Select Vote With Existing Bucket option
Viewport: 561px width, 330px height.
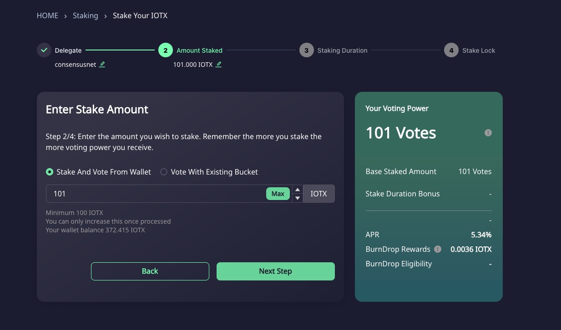(164, 172)
